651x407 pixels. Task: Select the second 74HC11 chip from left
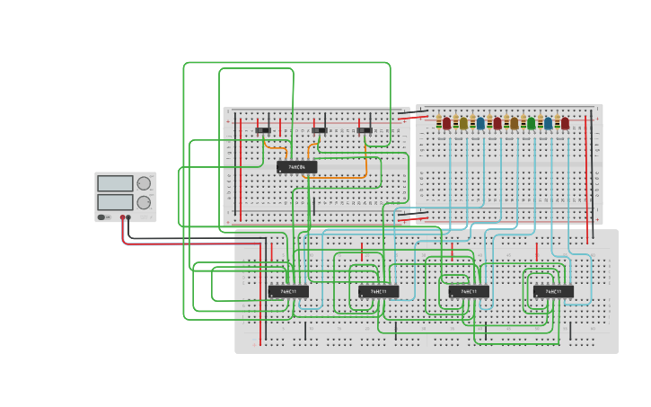click(x=379, y=291)
